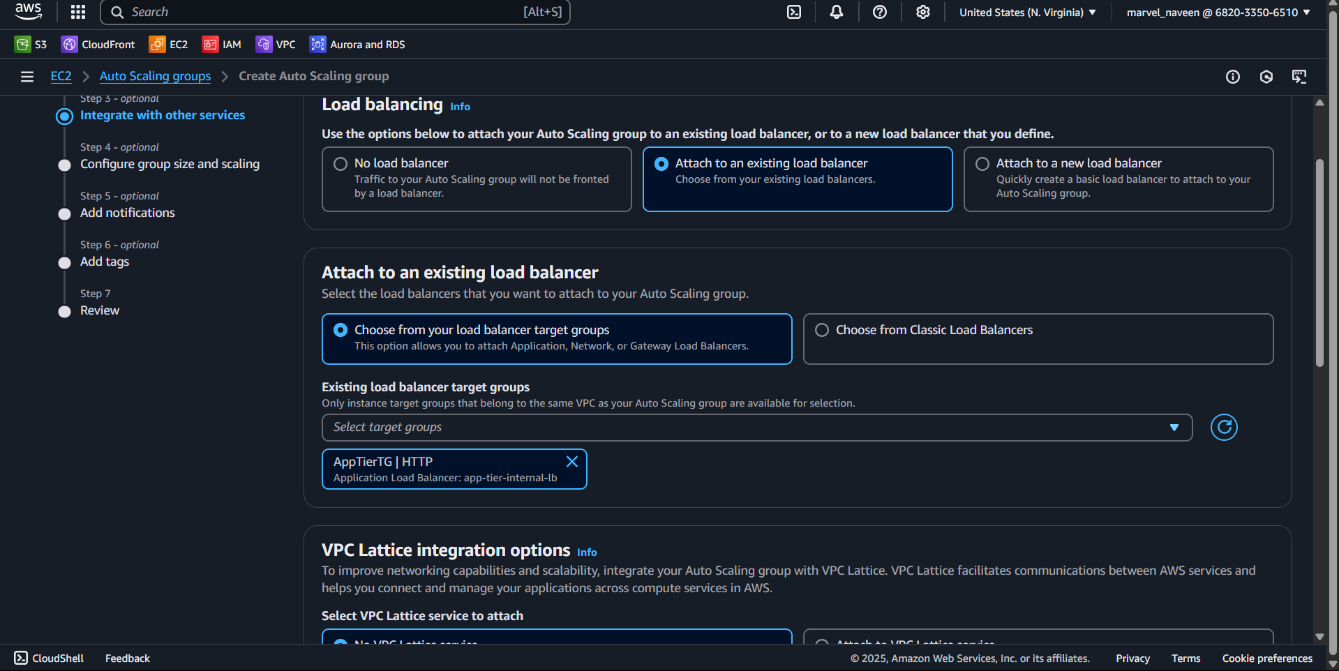Viewport: 1339px width, 671px height.
Task: Open Cookie preferences
Action: (1267, 658)
